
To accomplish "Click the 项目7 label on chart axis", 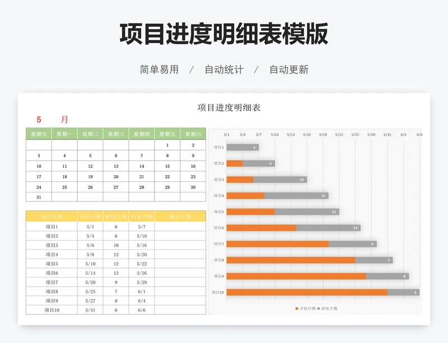I will click(218, 244).
